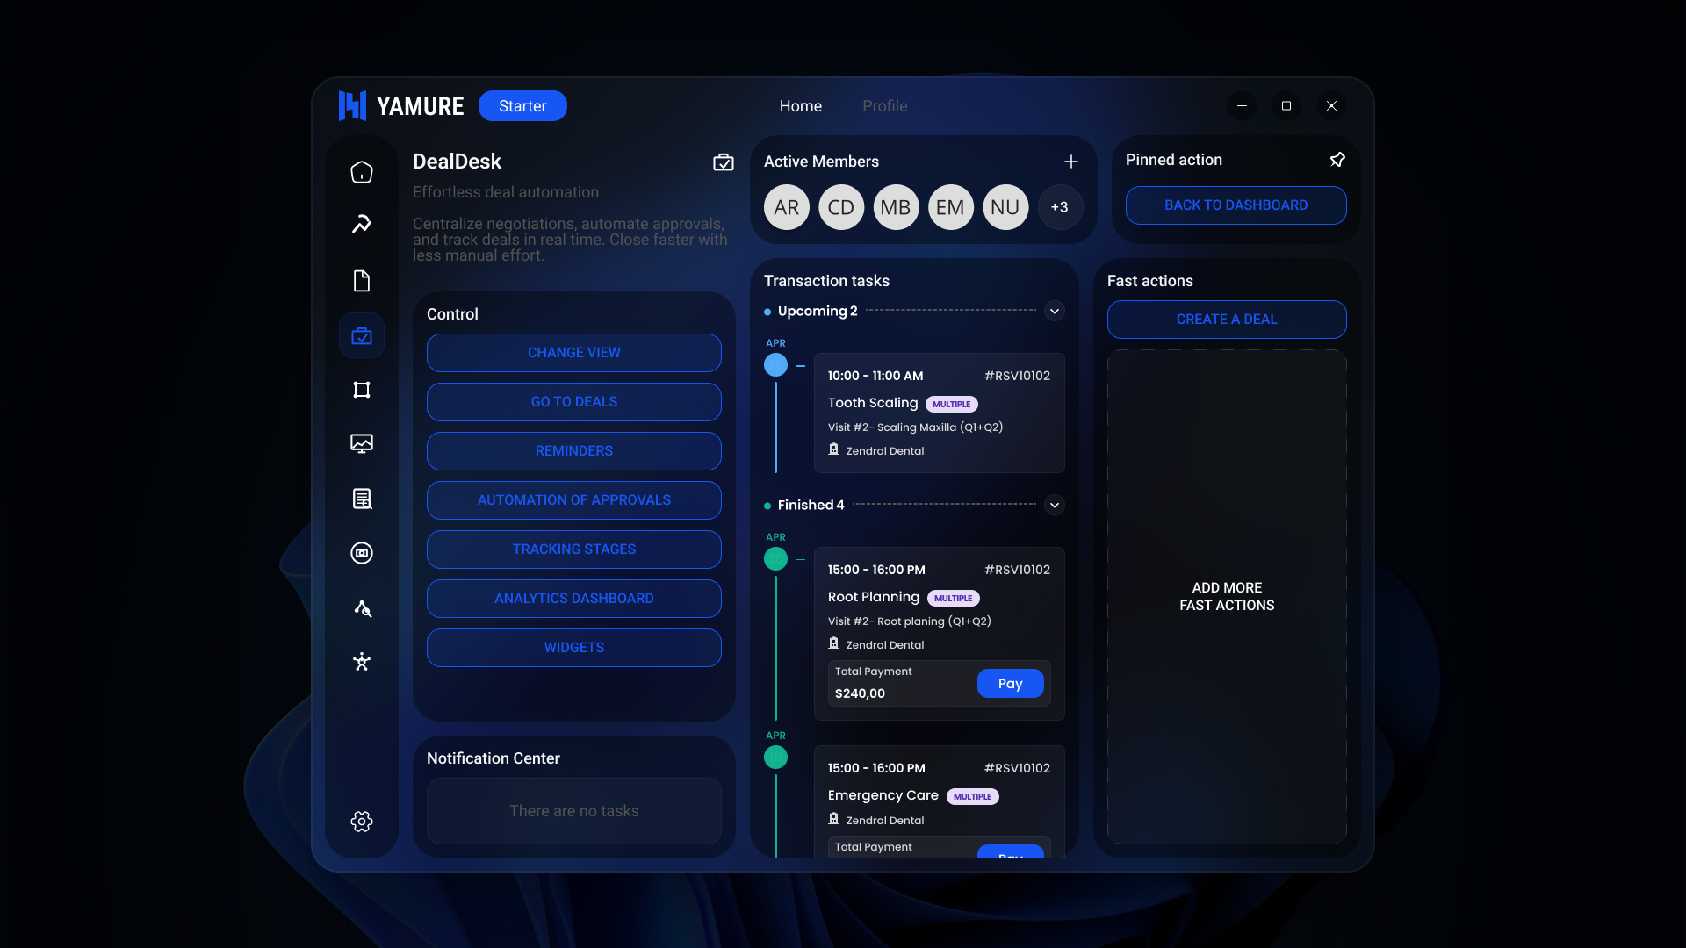Collapse the Finished 4 task section
This screenshot has height=948, width=1686.
pyautogui.click(x=1054, y=505)
